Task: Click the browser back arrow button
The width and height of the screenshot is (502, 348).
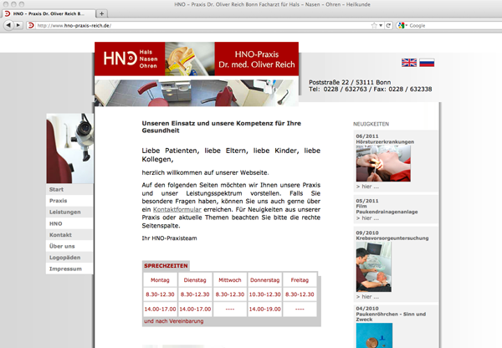Action: 8,26
